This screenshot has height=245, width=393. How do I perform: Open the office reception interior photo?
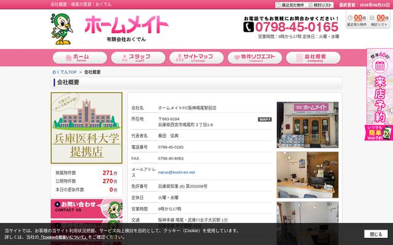point(308,175)
